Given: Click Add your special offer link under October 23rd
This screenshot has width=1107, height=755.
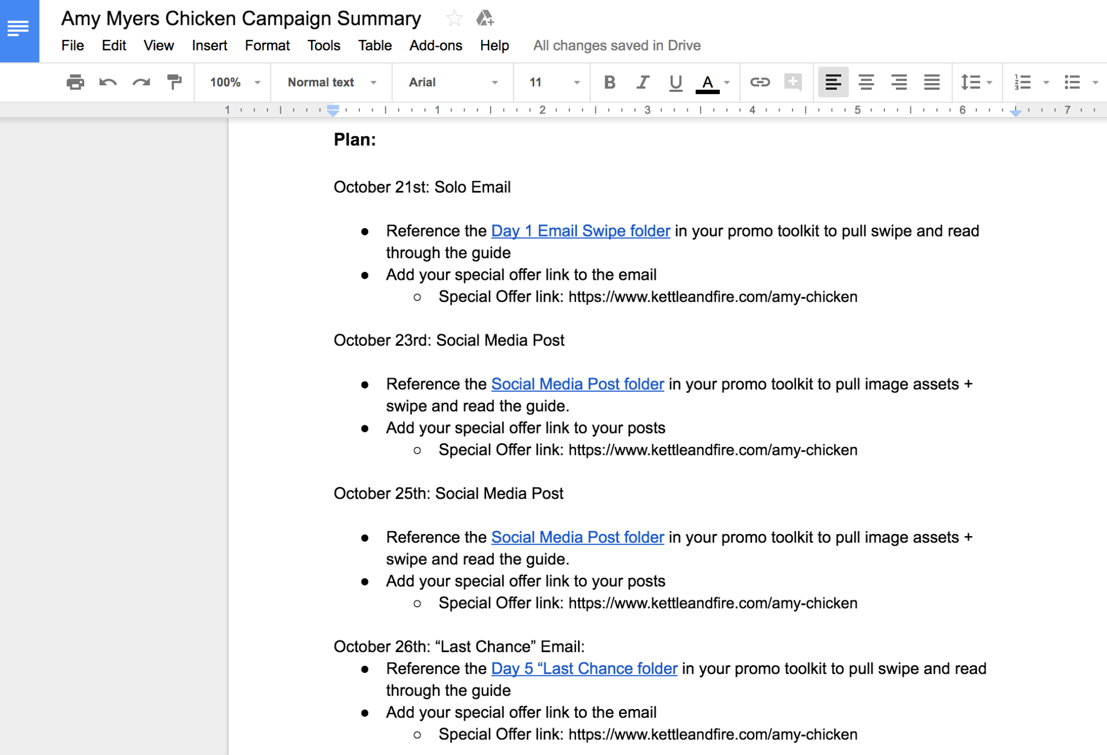Looking at the screenshot, I should tap(525, 428).
